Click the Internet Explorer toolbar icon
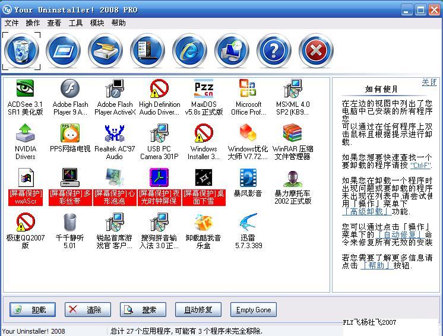This screenshot has width=443, height=336. [189, 51]
